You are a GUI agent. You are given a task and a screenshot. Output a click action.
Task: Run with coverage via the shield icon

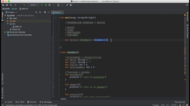(50, 5)
